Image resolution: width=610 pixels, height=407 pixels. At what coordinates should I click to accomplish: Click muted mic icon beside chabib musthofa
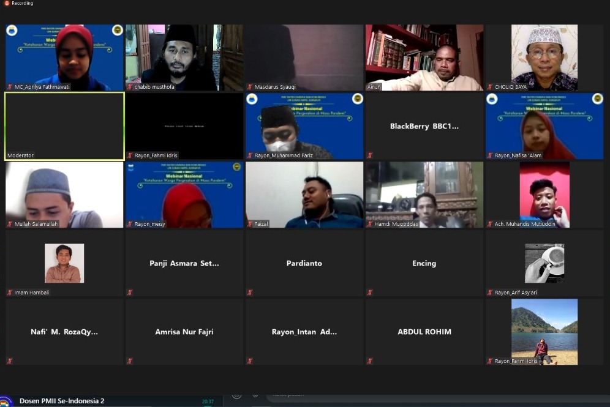coord(130,87)
